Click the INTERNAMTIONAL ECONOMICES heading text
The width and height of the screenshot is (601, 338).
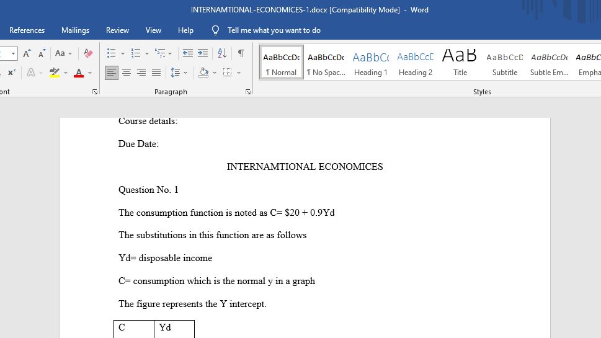click(x=305, y=167)
